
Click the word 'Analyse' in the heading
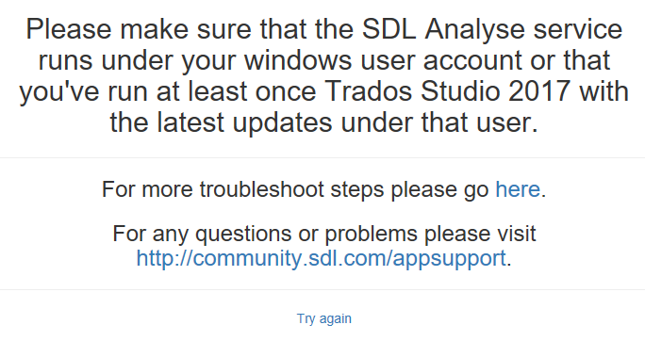pos(474,29)
